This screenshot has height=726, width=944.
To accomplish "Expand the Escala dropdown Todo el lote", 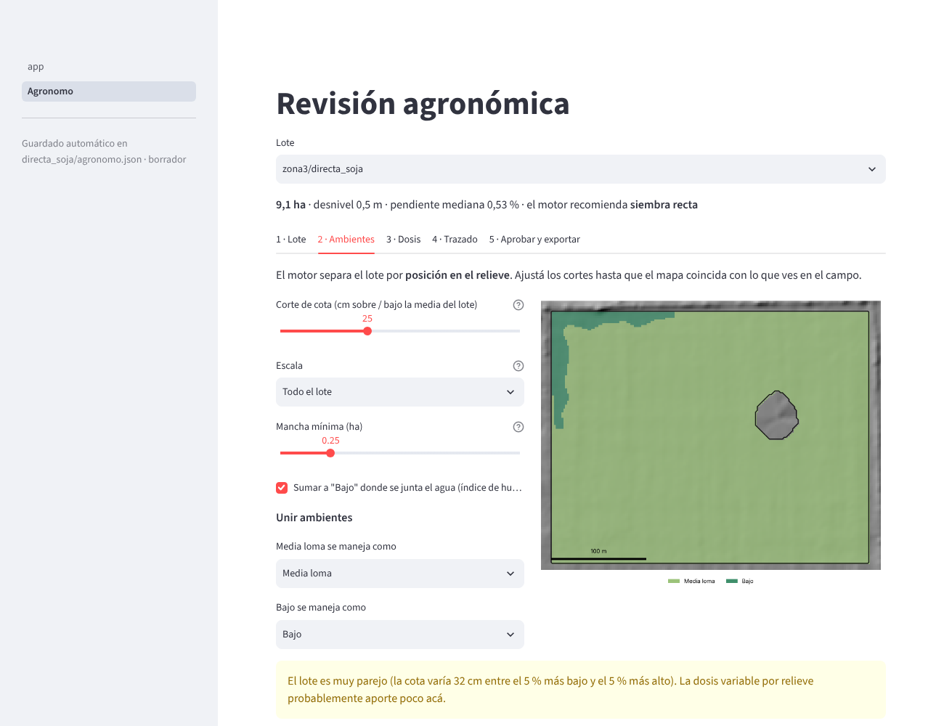I will 400,392.
